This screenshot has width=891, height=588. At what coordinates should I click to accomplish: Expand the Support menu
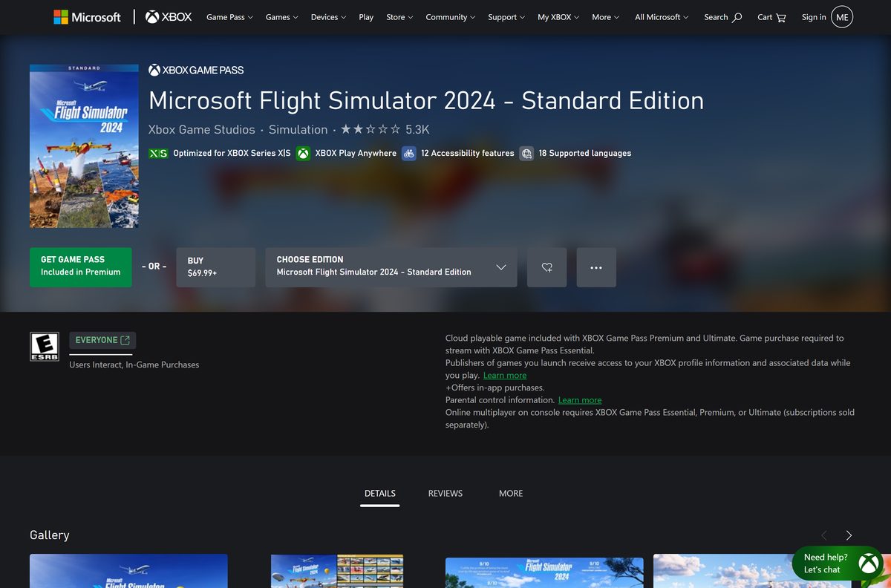point(506,17)
